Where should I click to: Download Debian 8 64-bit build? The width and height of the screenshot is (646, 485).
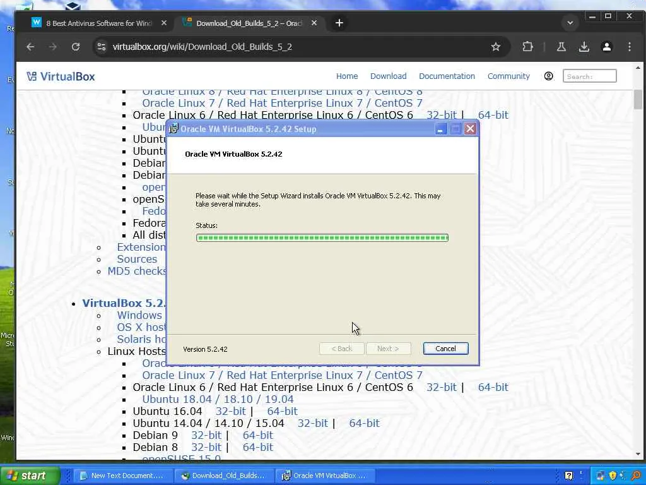(258, 447)
